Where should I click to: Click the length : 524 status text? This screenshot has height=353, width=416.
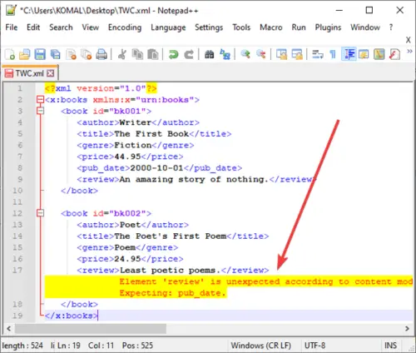pyautogui.click(x=22, y=346)
